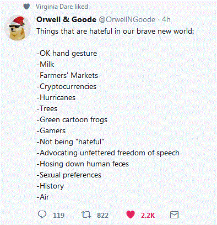Open tweet permalink via 4h timestamp

(166, 19)
